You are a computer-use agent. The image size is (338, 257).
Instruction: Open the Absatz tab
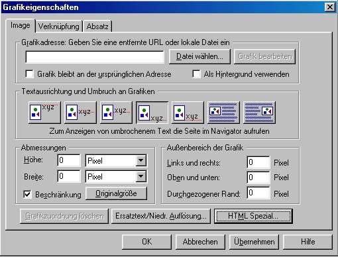[97, 26]
